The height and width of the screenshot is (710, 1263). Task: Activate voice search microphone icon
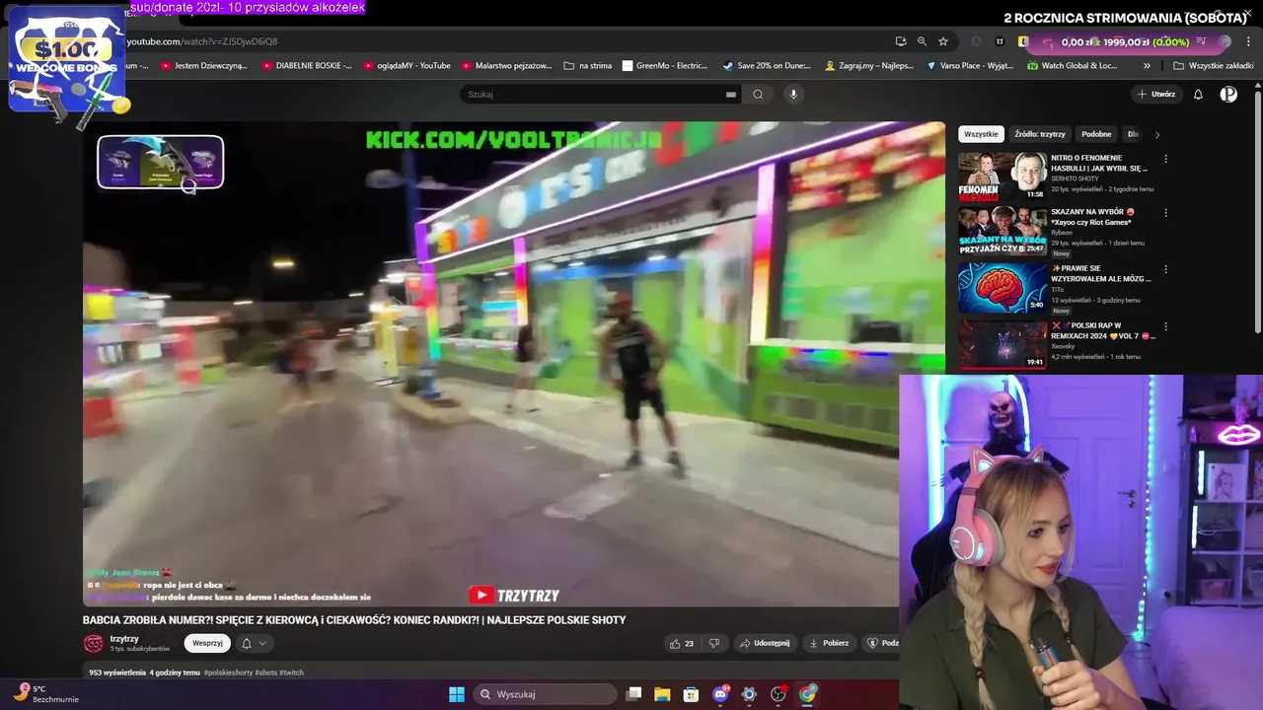pyautogui.click(x=792, y=95)
